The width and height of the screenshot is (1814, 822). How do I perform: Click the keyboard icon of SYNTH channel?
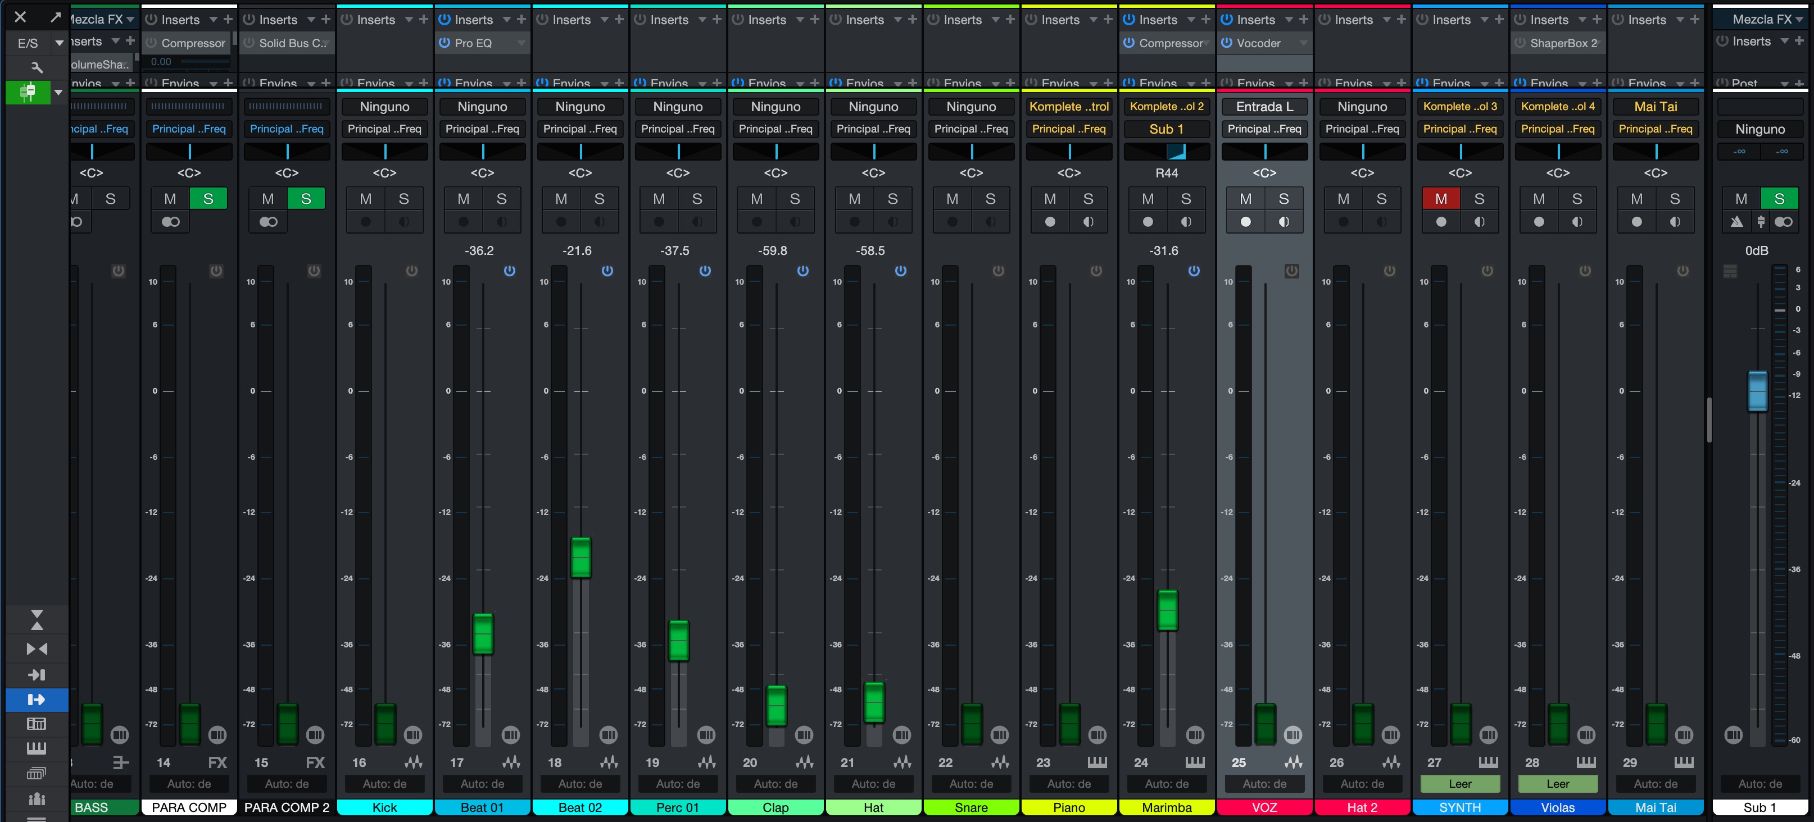coord(1488,762)
